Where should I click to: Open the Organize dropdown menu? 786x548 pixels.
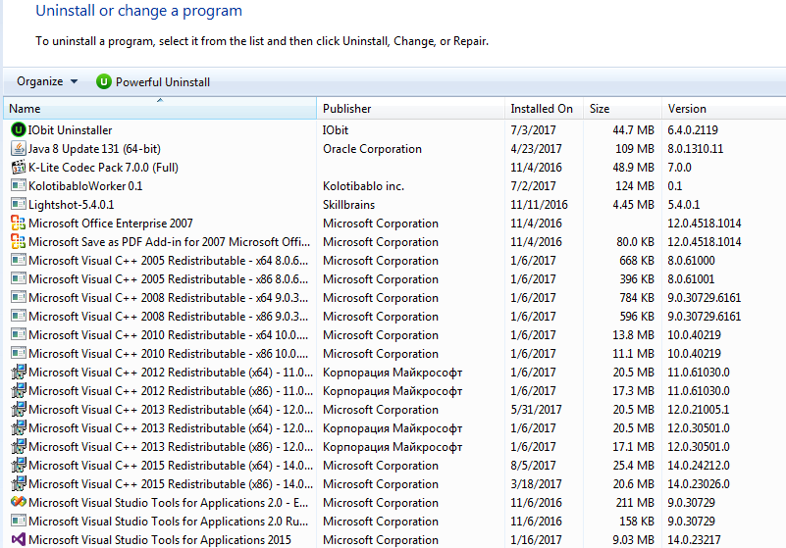point(47,81)
